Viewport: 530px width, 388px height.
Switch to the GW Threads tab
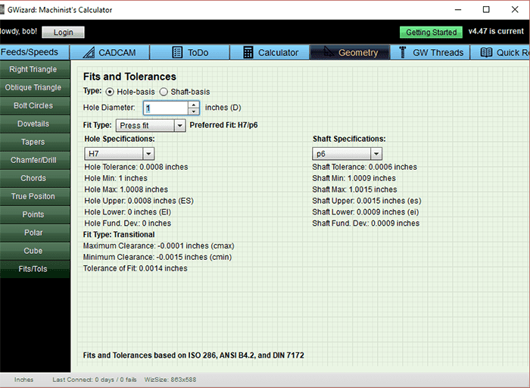click(430, 52)
